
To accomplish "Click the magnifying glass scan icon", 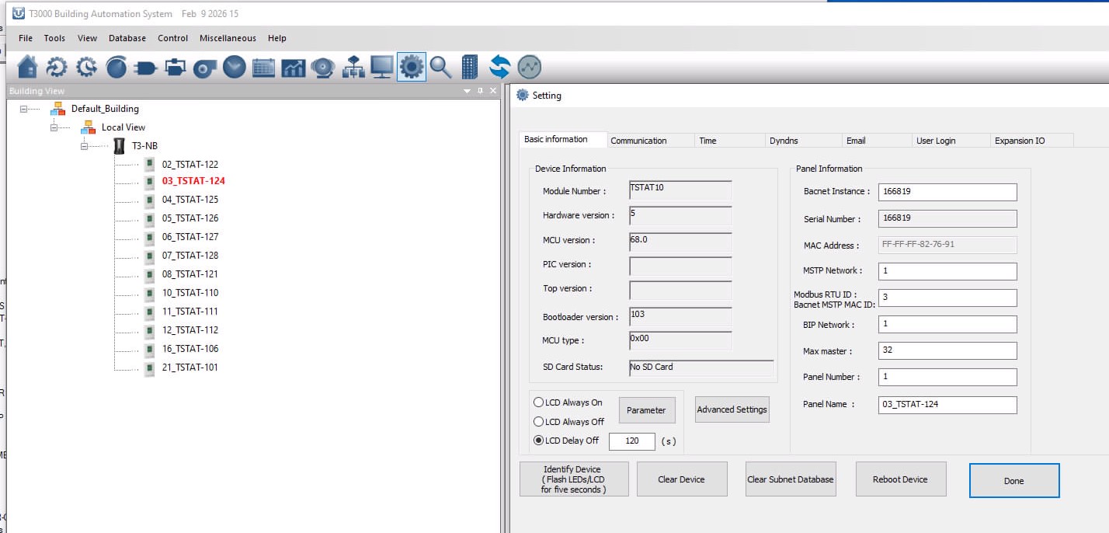I will pos(440,68).
